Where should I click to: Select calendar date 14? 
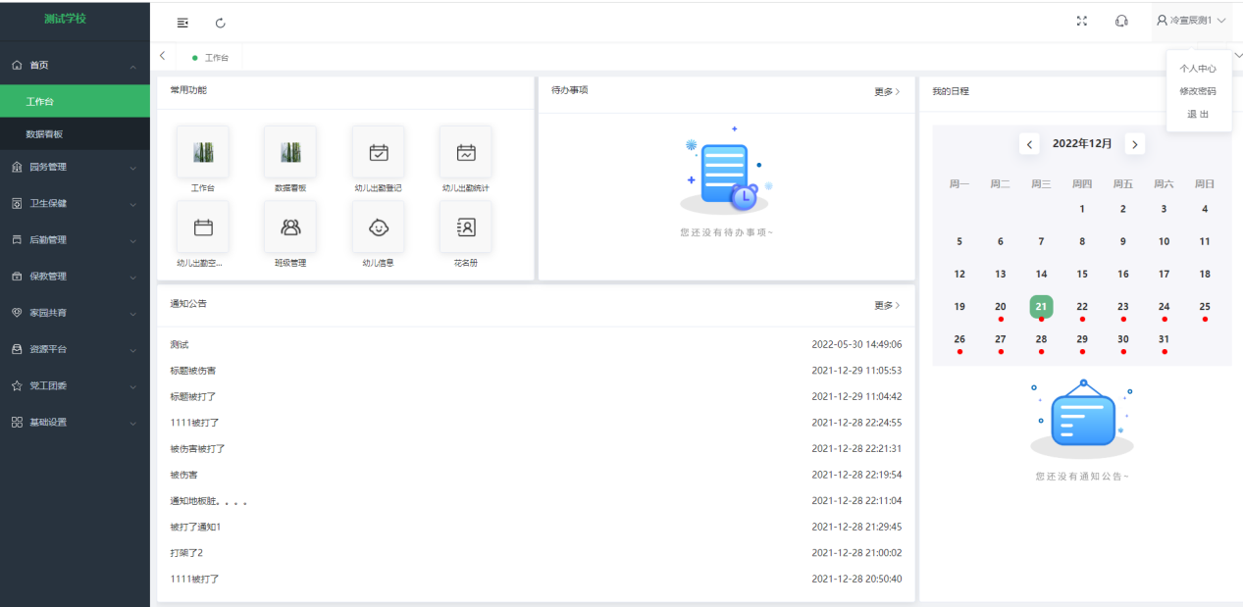(x=1041, y=275)
